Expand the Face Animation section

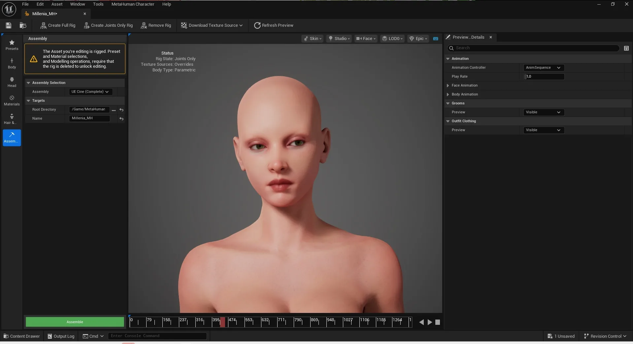pyautogui.click(x=448, y=86)
